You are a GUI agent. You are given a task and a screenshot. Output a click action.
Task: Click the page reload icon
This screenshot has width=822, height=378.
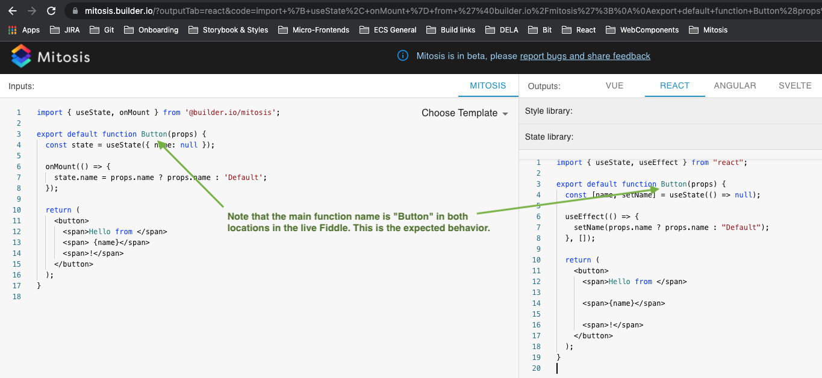click(x=50, y=10)
